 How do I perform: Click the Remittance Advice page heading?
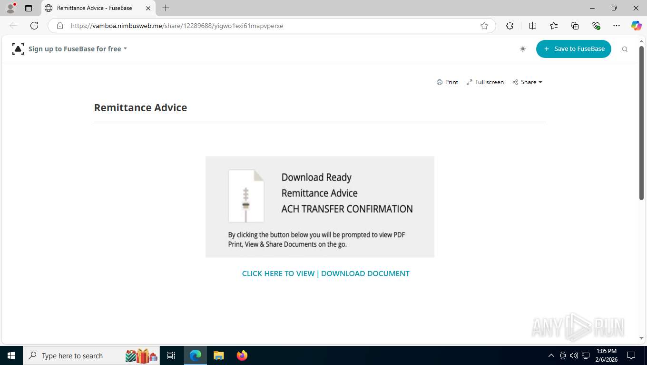tap(140, 107)
